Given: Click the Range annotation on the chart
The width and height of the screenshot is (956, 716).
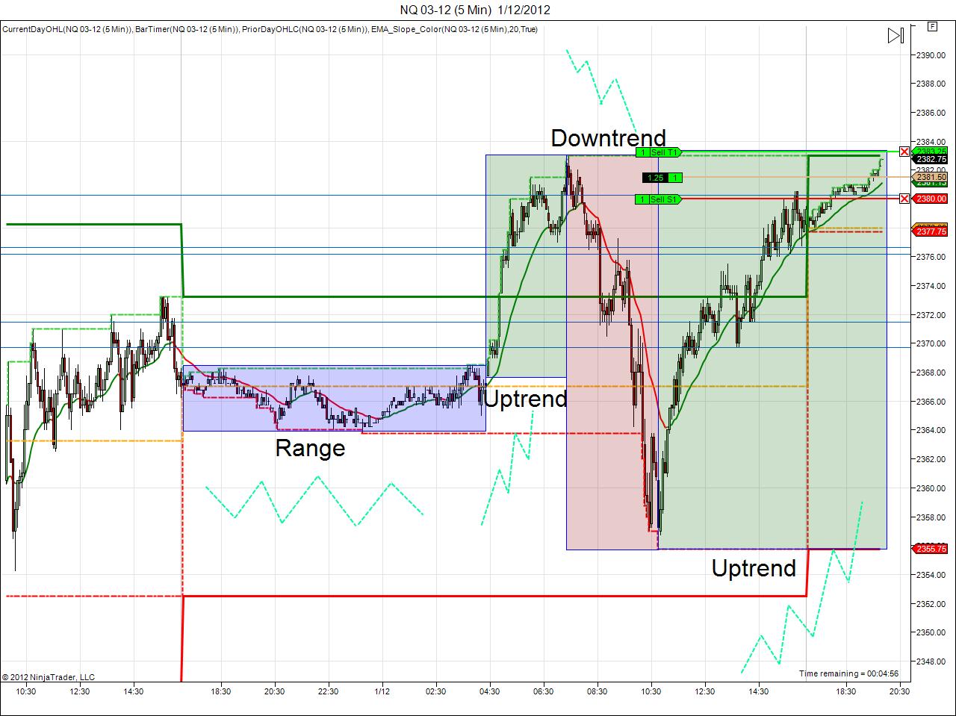Looking at the screenshot, I should point(311,448).
